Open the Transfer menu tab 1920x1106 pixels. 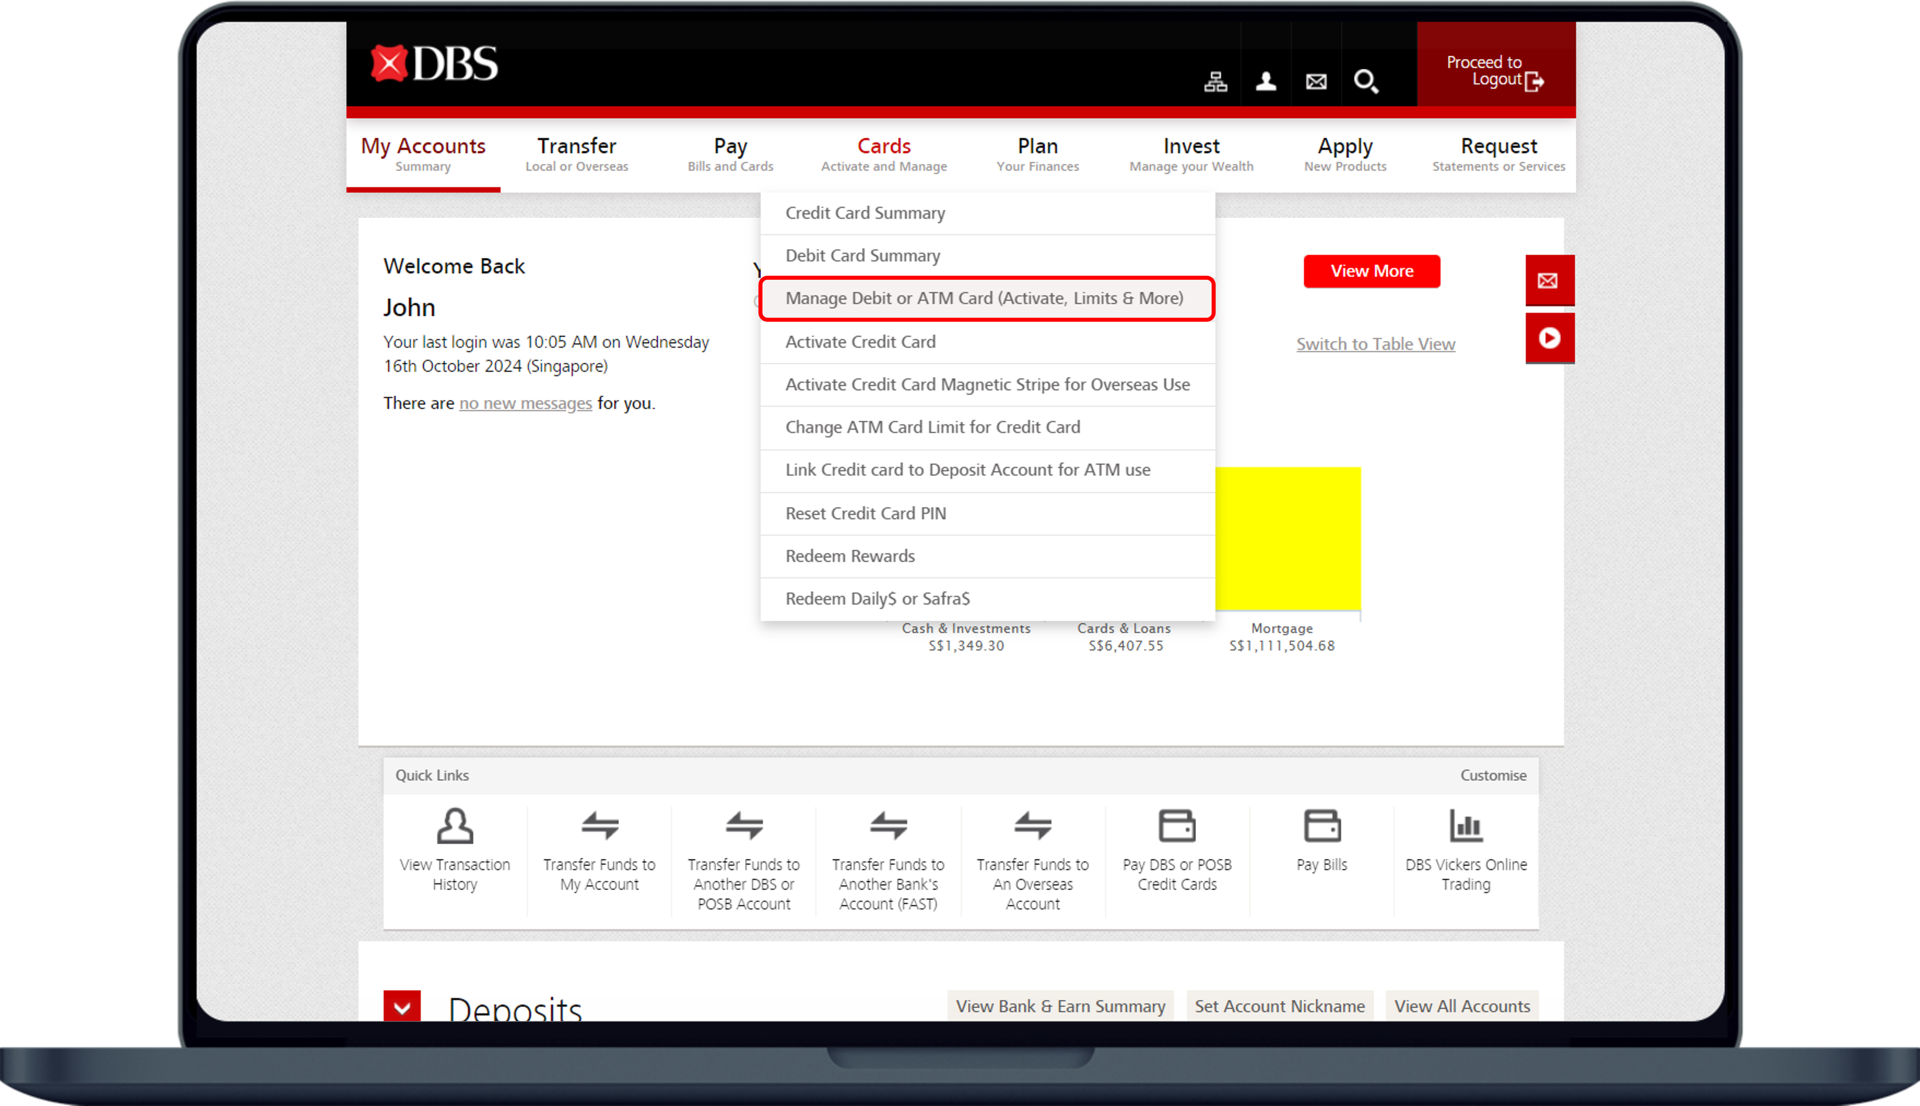click(577, 154)
